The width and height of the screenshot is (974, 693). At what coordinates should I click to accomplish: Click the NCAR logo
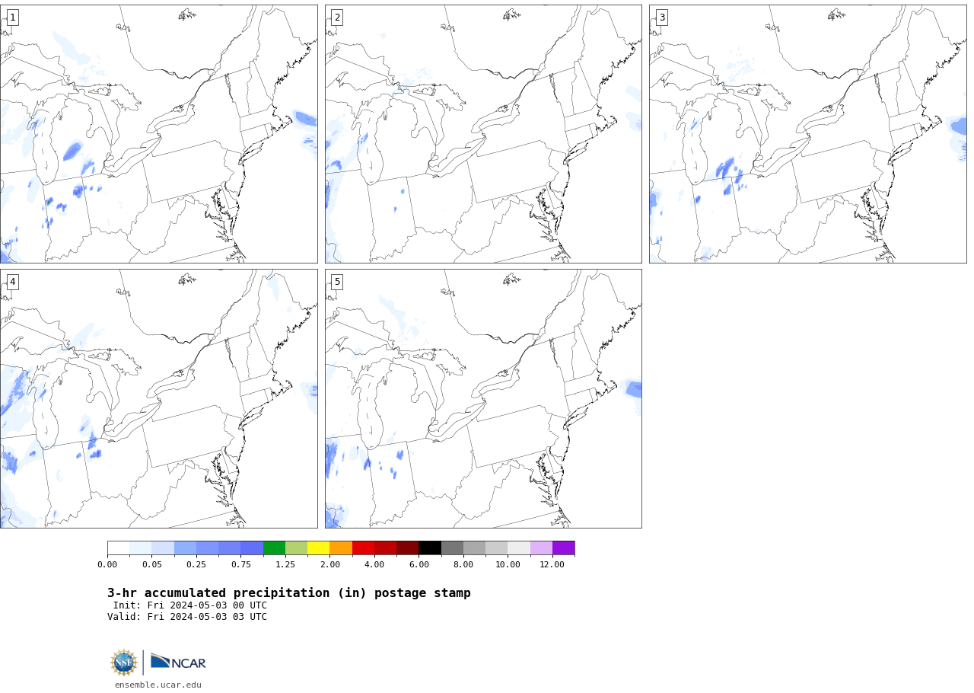click(x=178, y=662)
